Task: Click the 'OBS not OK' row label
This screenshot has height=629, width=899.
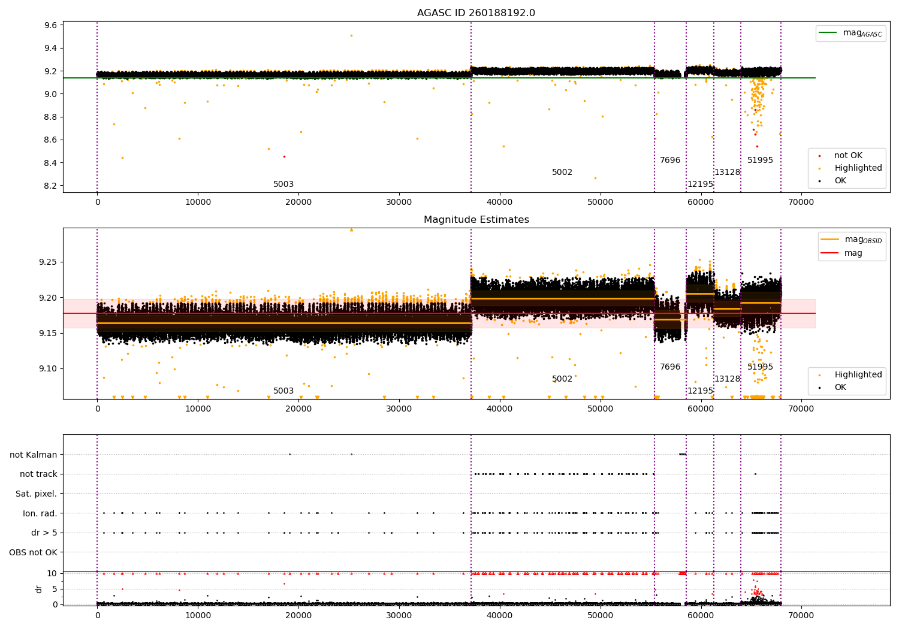Action: [x=33, y=552]
